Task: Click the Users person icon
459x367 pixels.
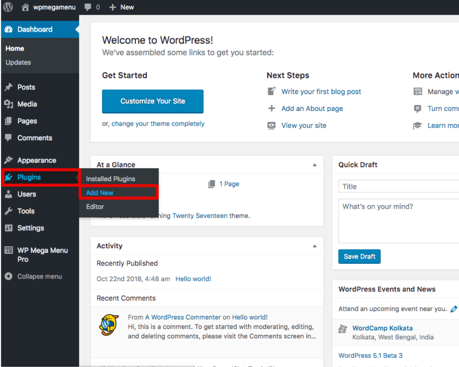Action: click(x=8, y=194)
